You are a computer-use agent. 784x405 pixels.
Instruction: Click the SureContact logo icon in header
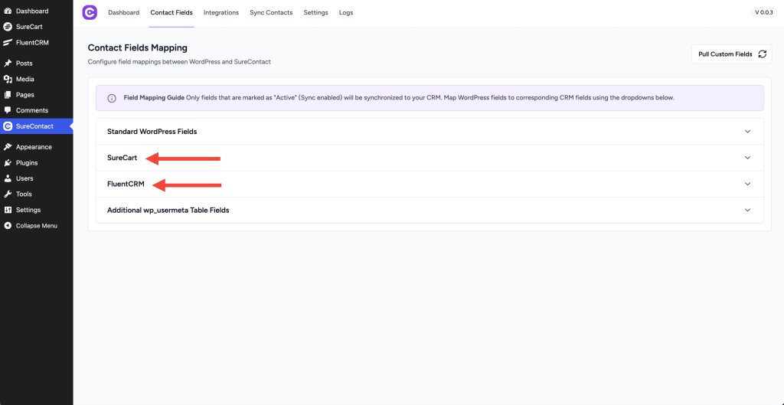[x=90, y=12]
